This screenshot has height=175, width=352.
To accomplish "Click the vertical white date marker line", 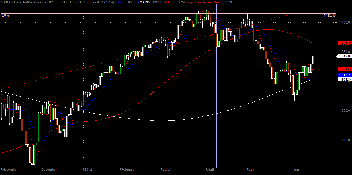I will coord(216,88).
